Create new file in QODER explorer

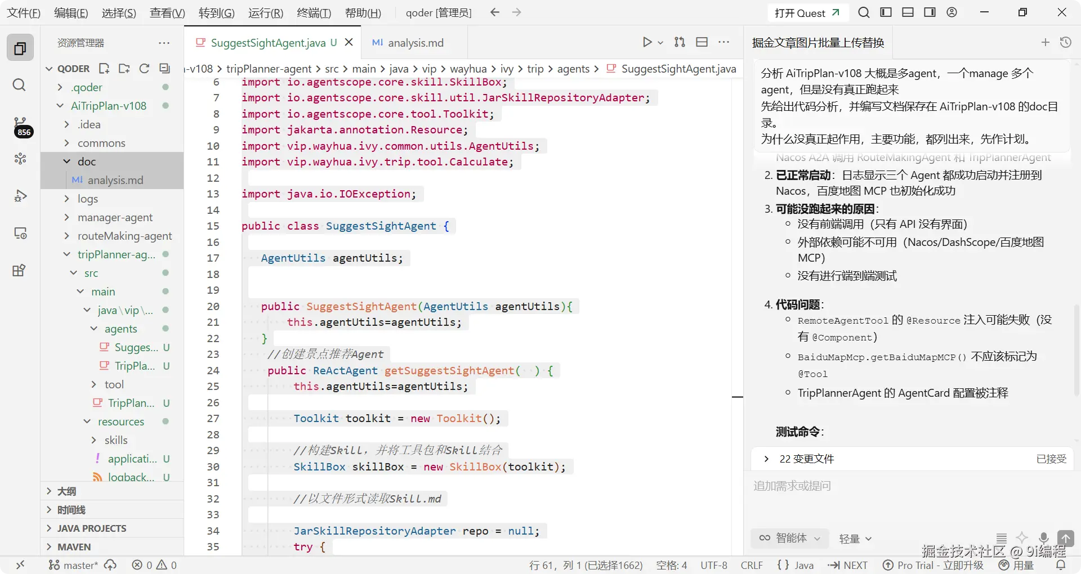104,69
